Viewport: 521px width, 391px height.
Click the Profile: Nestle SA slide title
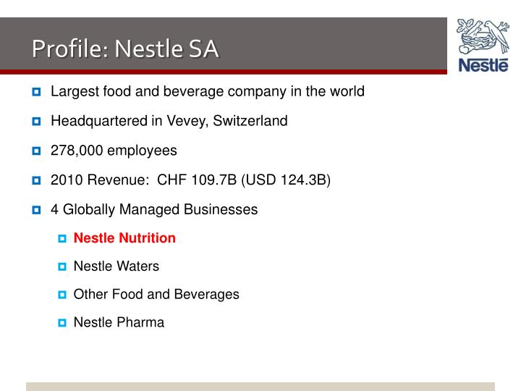pyautogui.click(x=125, y=49)
